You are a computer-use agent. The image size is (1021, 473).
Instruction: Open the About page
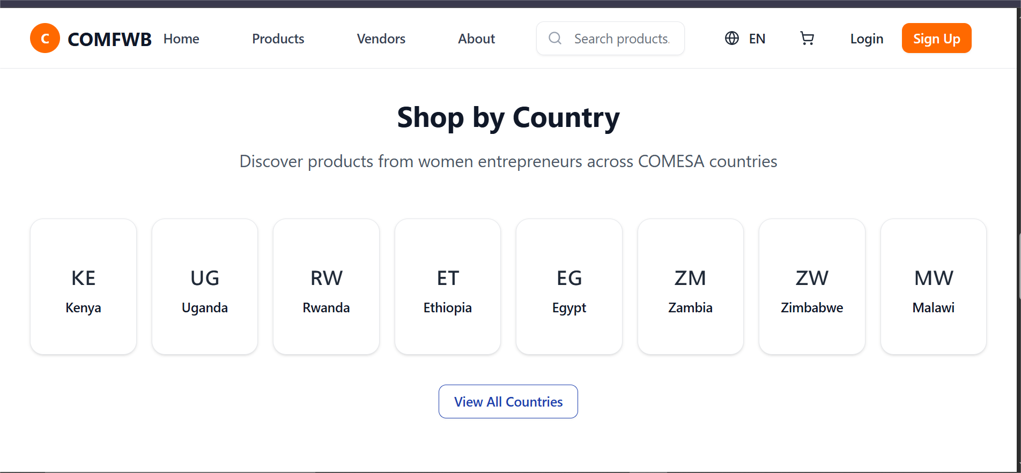[x=476, y=39]
